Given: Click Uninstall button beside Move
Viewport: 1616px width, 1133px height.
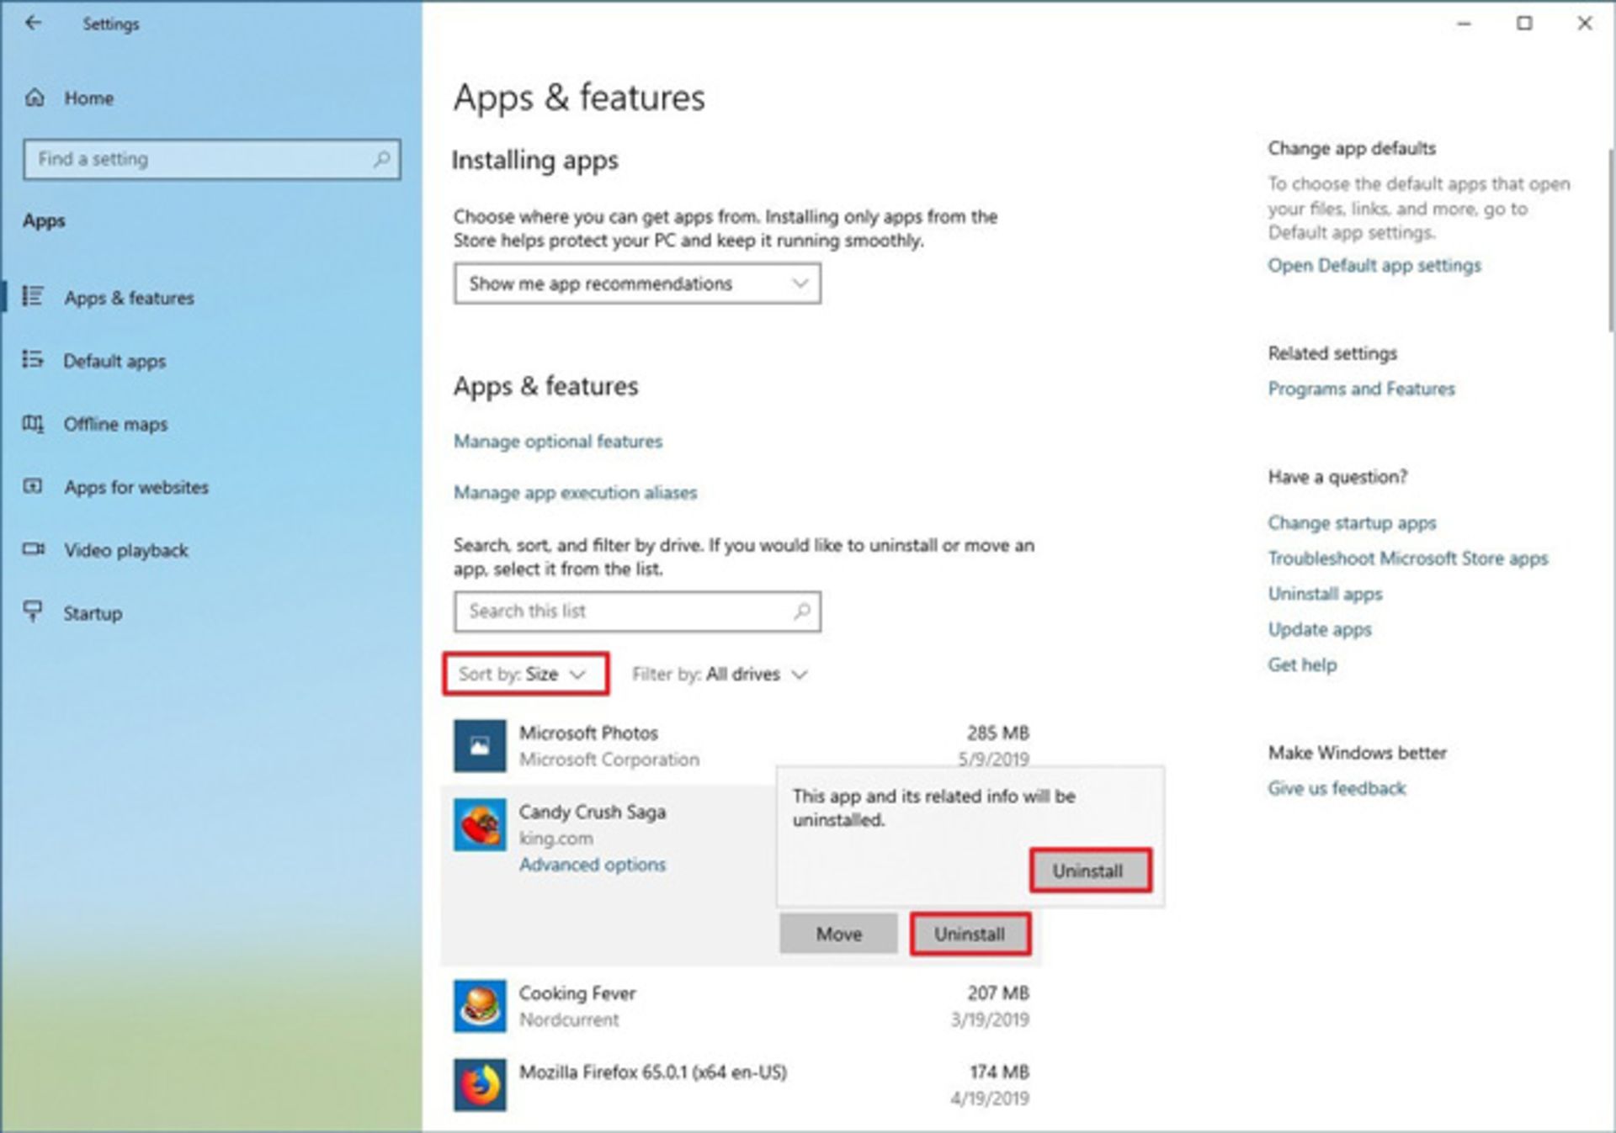Looking at the screenshot, I should [x=970, y=934].
